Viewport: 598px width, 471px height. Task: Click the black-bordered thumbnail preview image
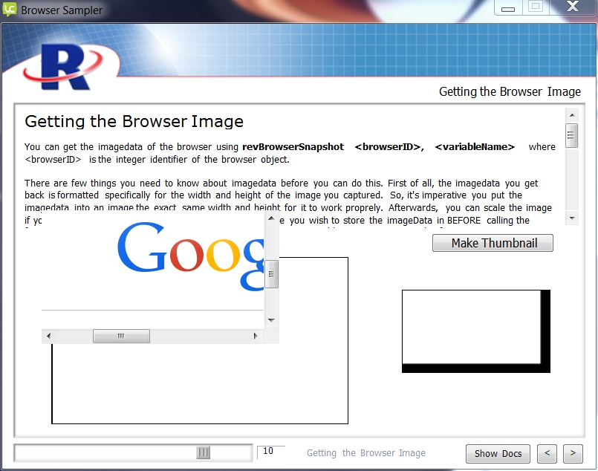click(476, 331)
